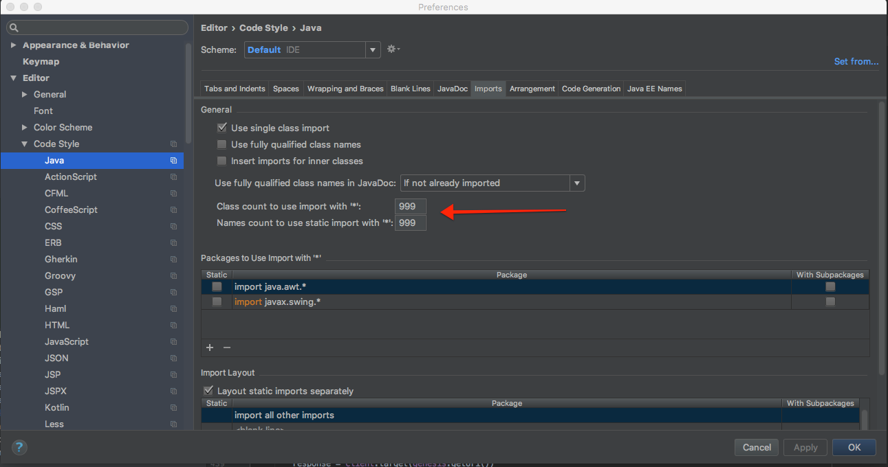Click the scheme settings icon beside Haml
This screenshot has width=888, height=467.
point(173,309)
